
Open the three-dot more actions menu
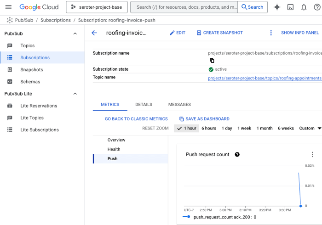[271, 33]
